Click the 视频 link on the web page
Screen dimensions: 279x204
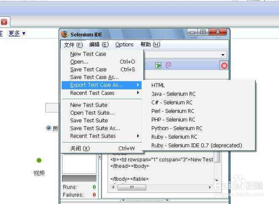click(39, 173)
